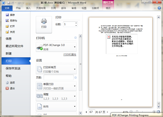Click the Save icon in quick access toolbar
163x117 pixels.
click(x=9, y=3)
